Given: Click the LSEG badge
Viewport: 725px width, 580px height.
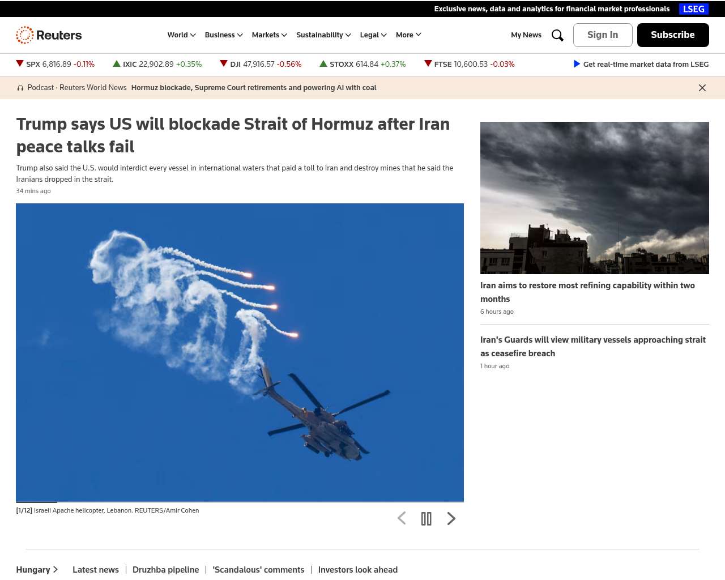Looking at the screenshot, I should point(694,9).
